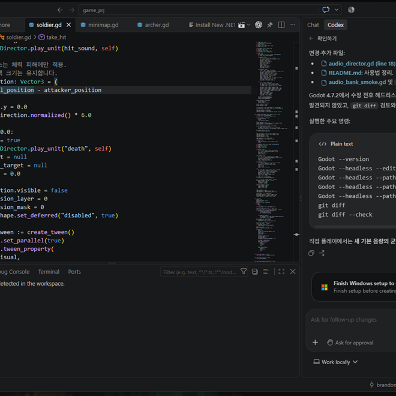396x396 pixels.
Task: Click the share/fork icon below the response
Action: [x=322, y=253]
